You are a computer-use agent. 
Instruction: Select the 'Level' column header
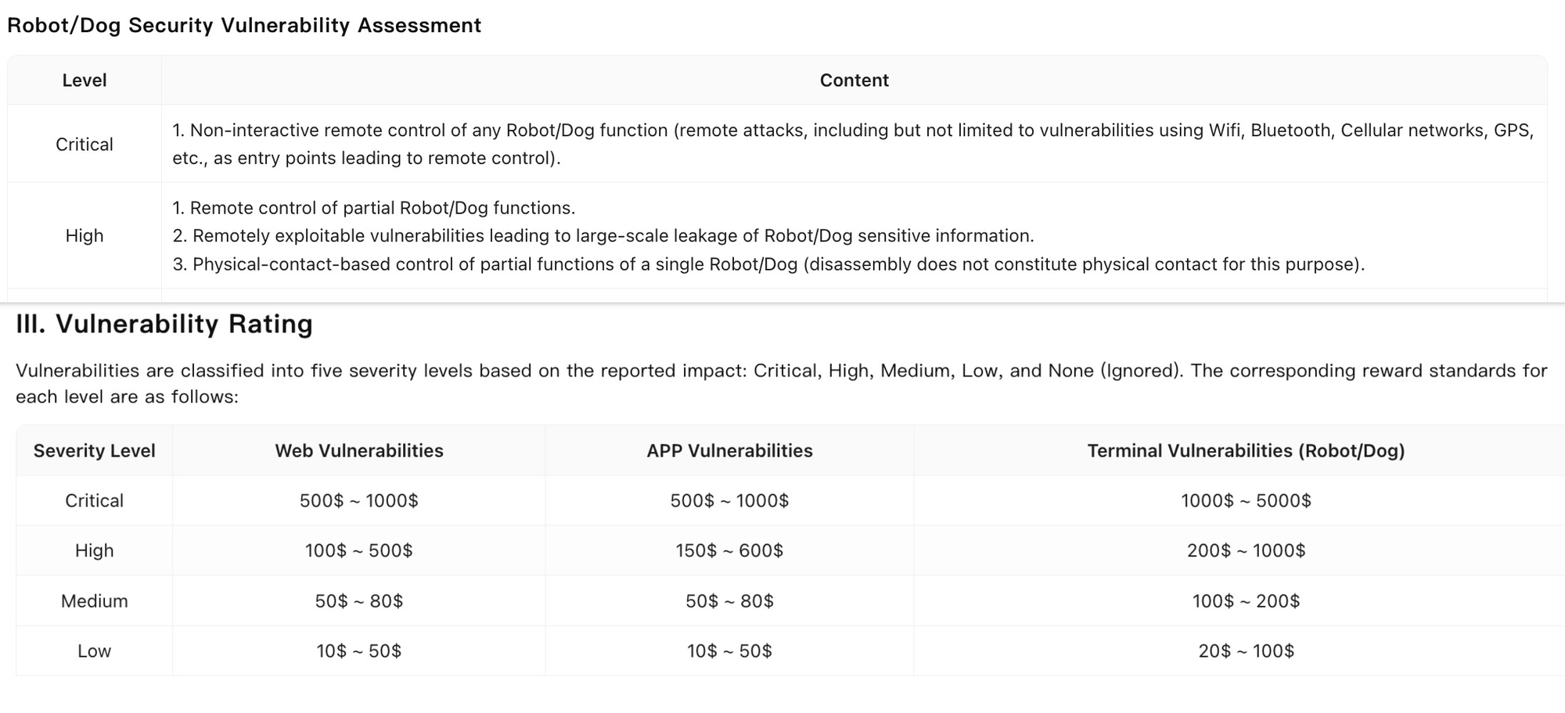coord(85,81)
